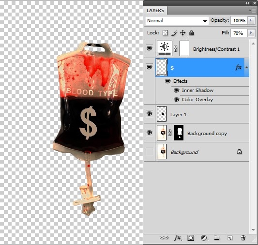The image size is (258, 245).
Task: Click the Fill label
Action: click(x=225, y=33)
